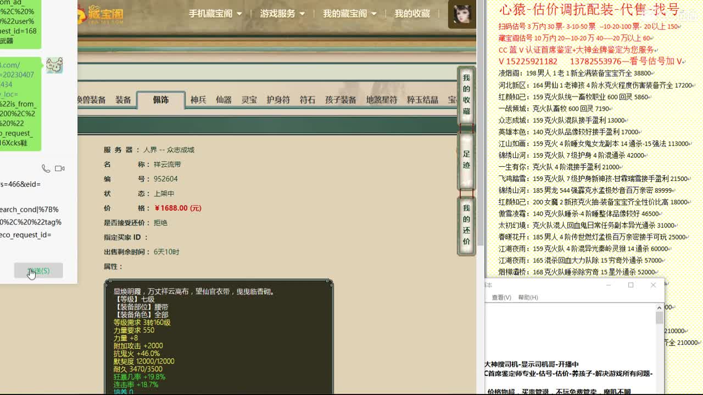Open the 我的收藏 side panel button
Viewport: 703px width, 395px height.
[x=466, y=94]
